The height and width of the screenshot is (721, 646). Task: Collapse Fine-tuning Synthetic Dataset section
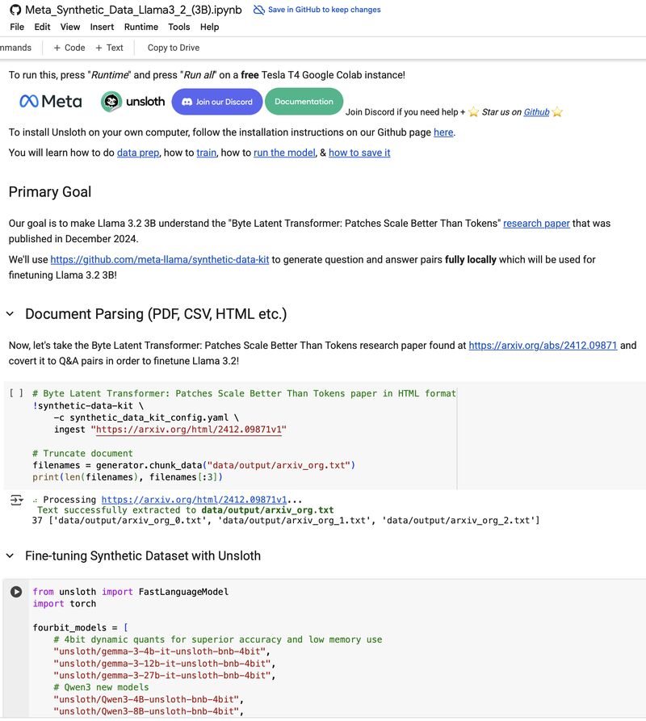pos(10,556)
